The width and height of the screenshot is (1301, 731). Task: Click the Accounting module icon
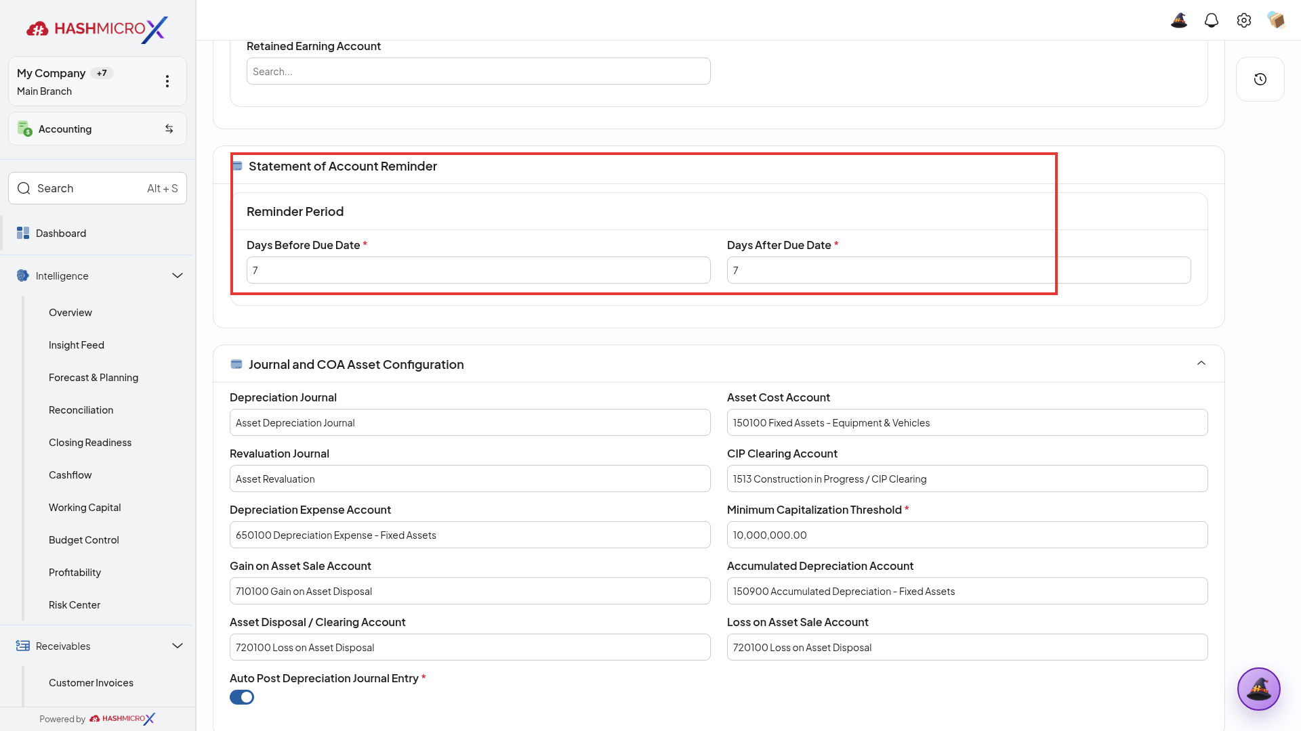(x=25, y=129)
